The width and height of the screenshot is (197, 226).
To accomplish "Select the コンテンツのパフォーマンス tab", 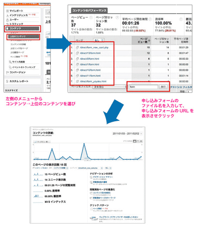I will click(89, 10).
